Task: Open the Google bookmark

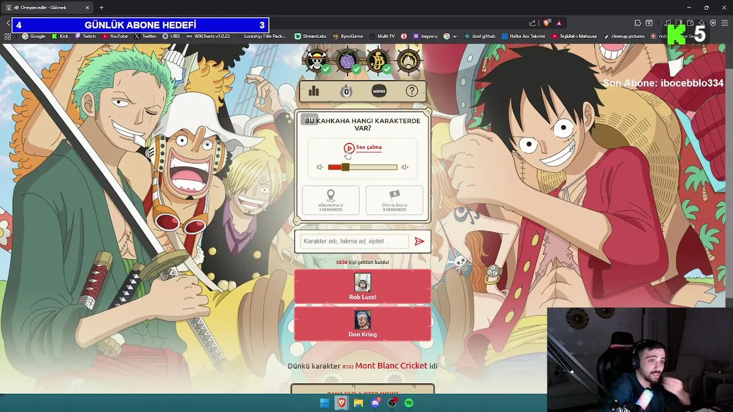Action: 34,36
